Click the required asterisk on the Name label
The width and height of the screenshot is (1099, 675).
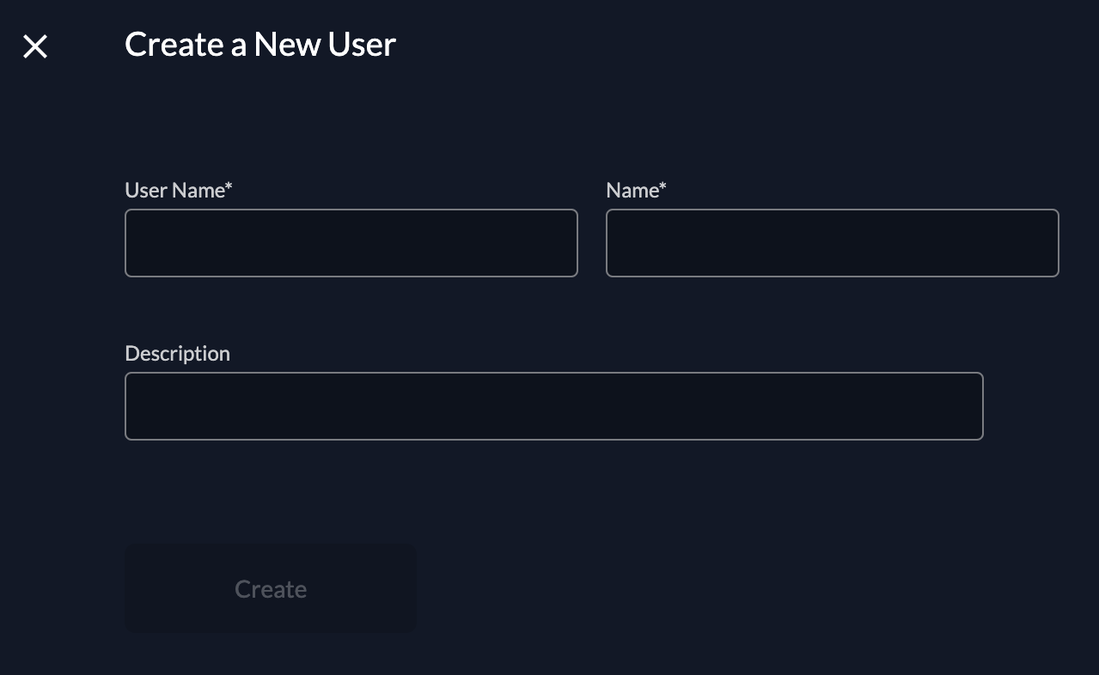tap(662, 187)
